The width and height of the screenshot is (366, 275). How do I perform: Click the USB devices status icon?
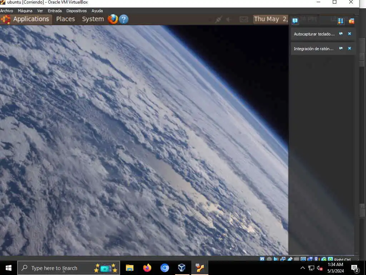(290, 259)
